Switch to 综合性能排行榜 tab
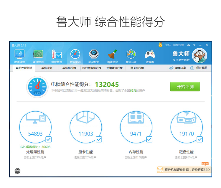The height and width of the screenshot is (188, 221). [x=92, y=68]
